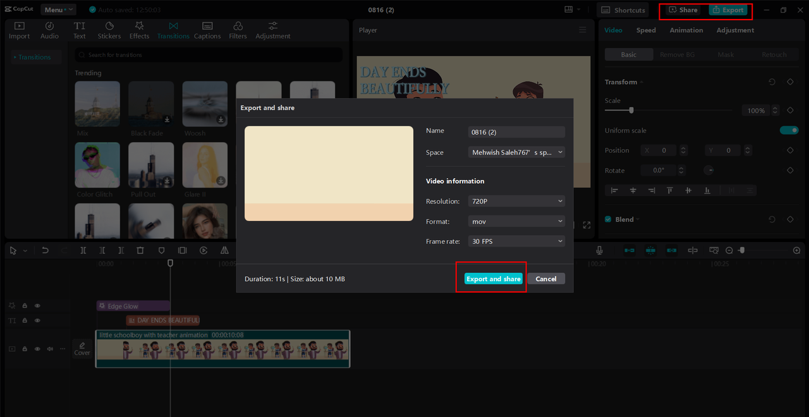
Task: Click the Export and share button
Action: 494,279
